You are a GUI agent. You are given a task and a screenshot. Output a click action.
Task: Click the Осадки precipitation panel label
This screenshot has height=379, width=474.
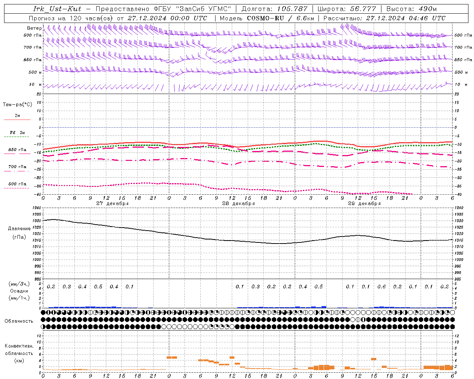tap(19, 291)
